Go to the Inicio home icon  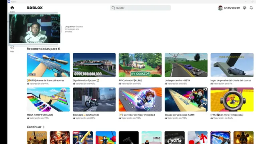coord(12,8)
